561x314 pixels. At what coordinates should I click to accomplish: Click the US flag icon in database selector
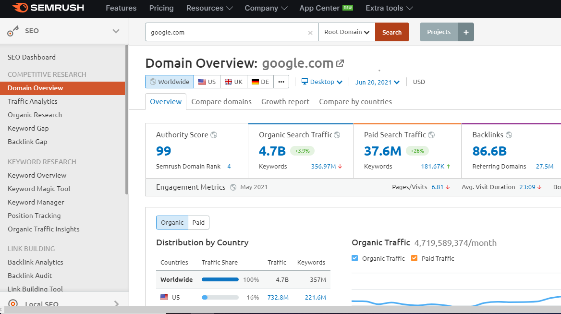pos(202,82)
